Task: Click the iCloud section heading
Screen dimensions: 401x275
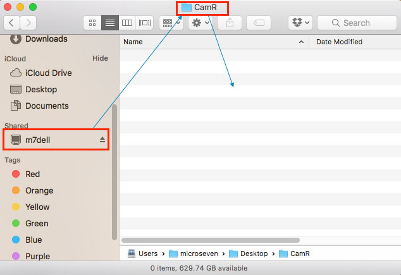Action: 15,59
